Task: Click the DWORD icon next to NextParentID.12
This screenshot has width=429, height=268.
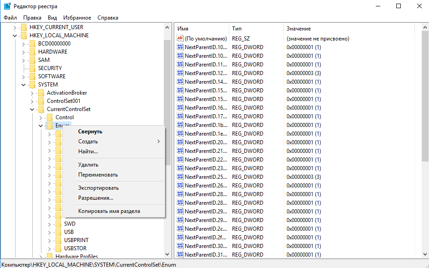Action: 180,73
